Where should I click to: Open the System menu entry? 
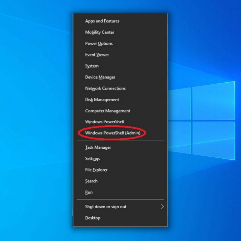(92, 66)
